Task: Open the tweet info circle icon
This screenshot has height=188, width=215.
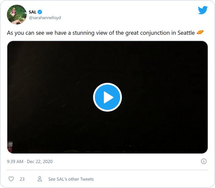Action: click(x=204, y=161)
